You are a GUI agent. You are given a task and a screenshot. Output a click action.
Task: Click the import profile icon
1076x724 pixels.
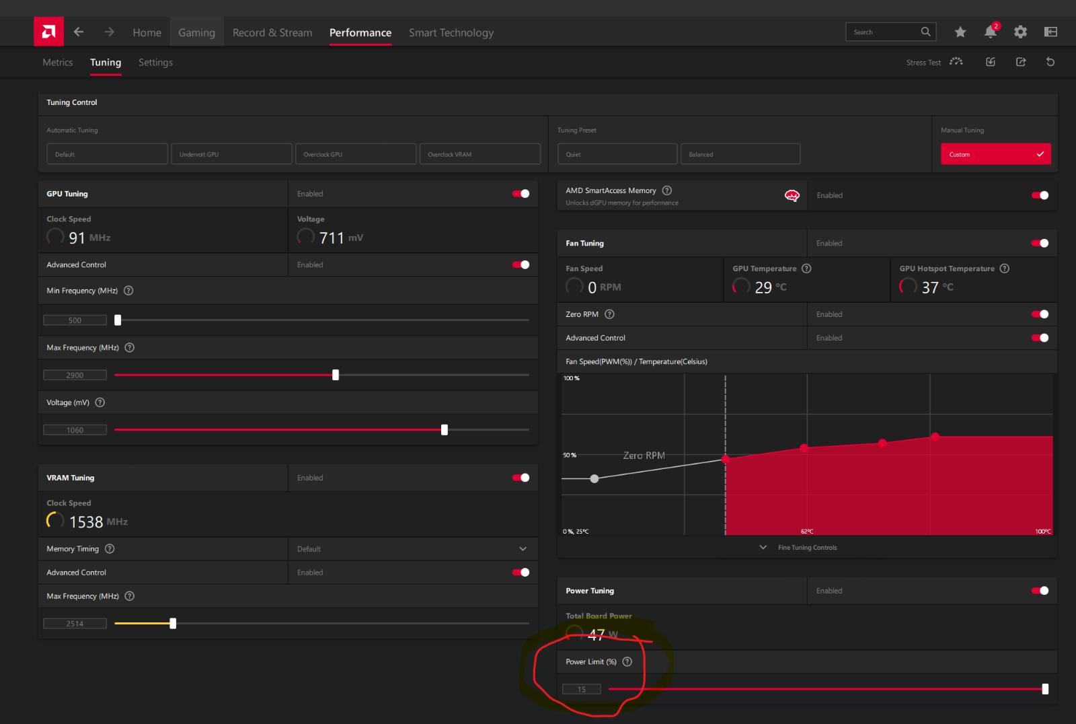click(x=991, y=62)
